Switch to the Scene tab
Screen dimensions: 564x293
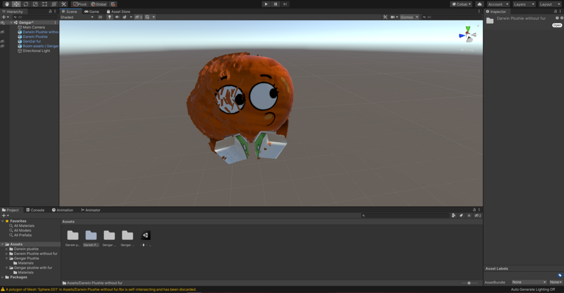point(70,12)
